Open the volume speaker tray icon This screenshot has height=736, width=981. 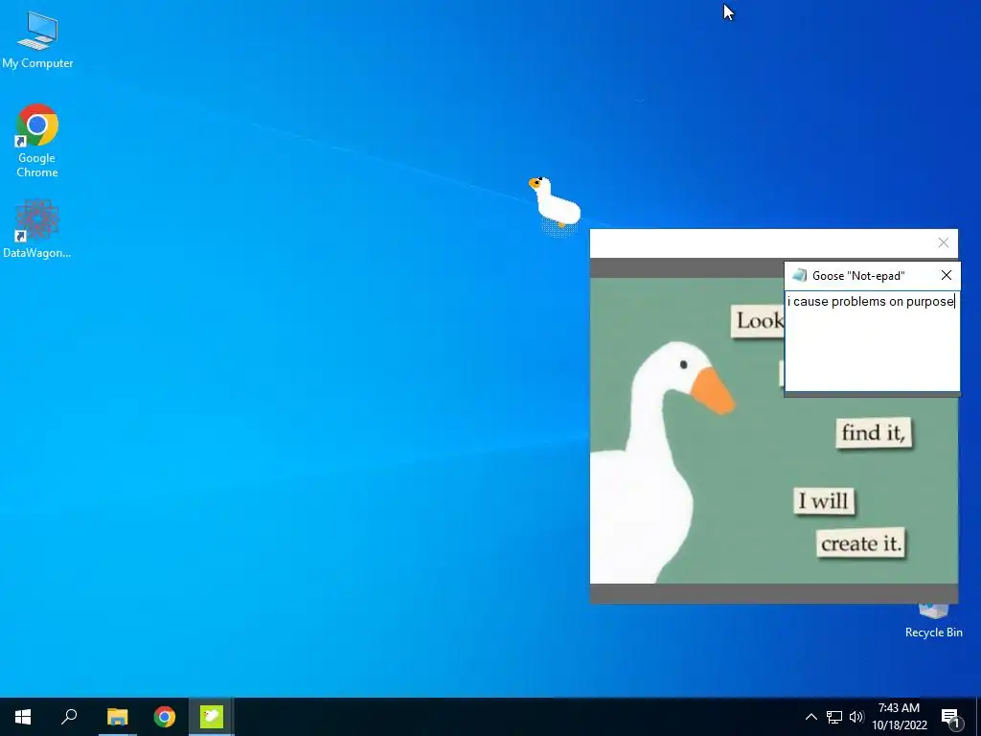856,717
